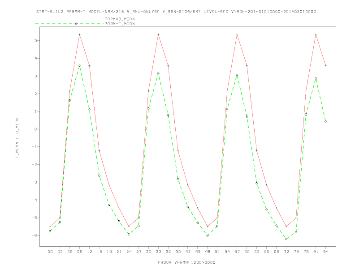Viewport: 355px width, 274px height.
Task: Click the x-axis tick label 84
Action: 326,252
